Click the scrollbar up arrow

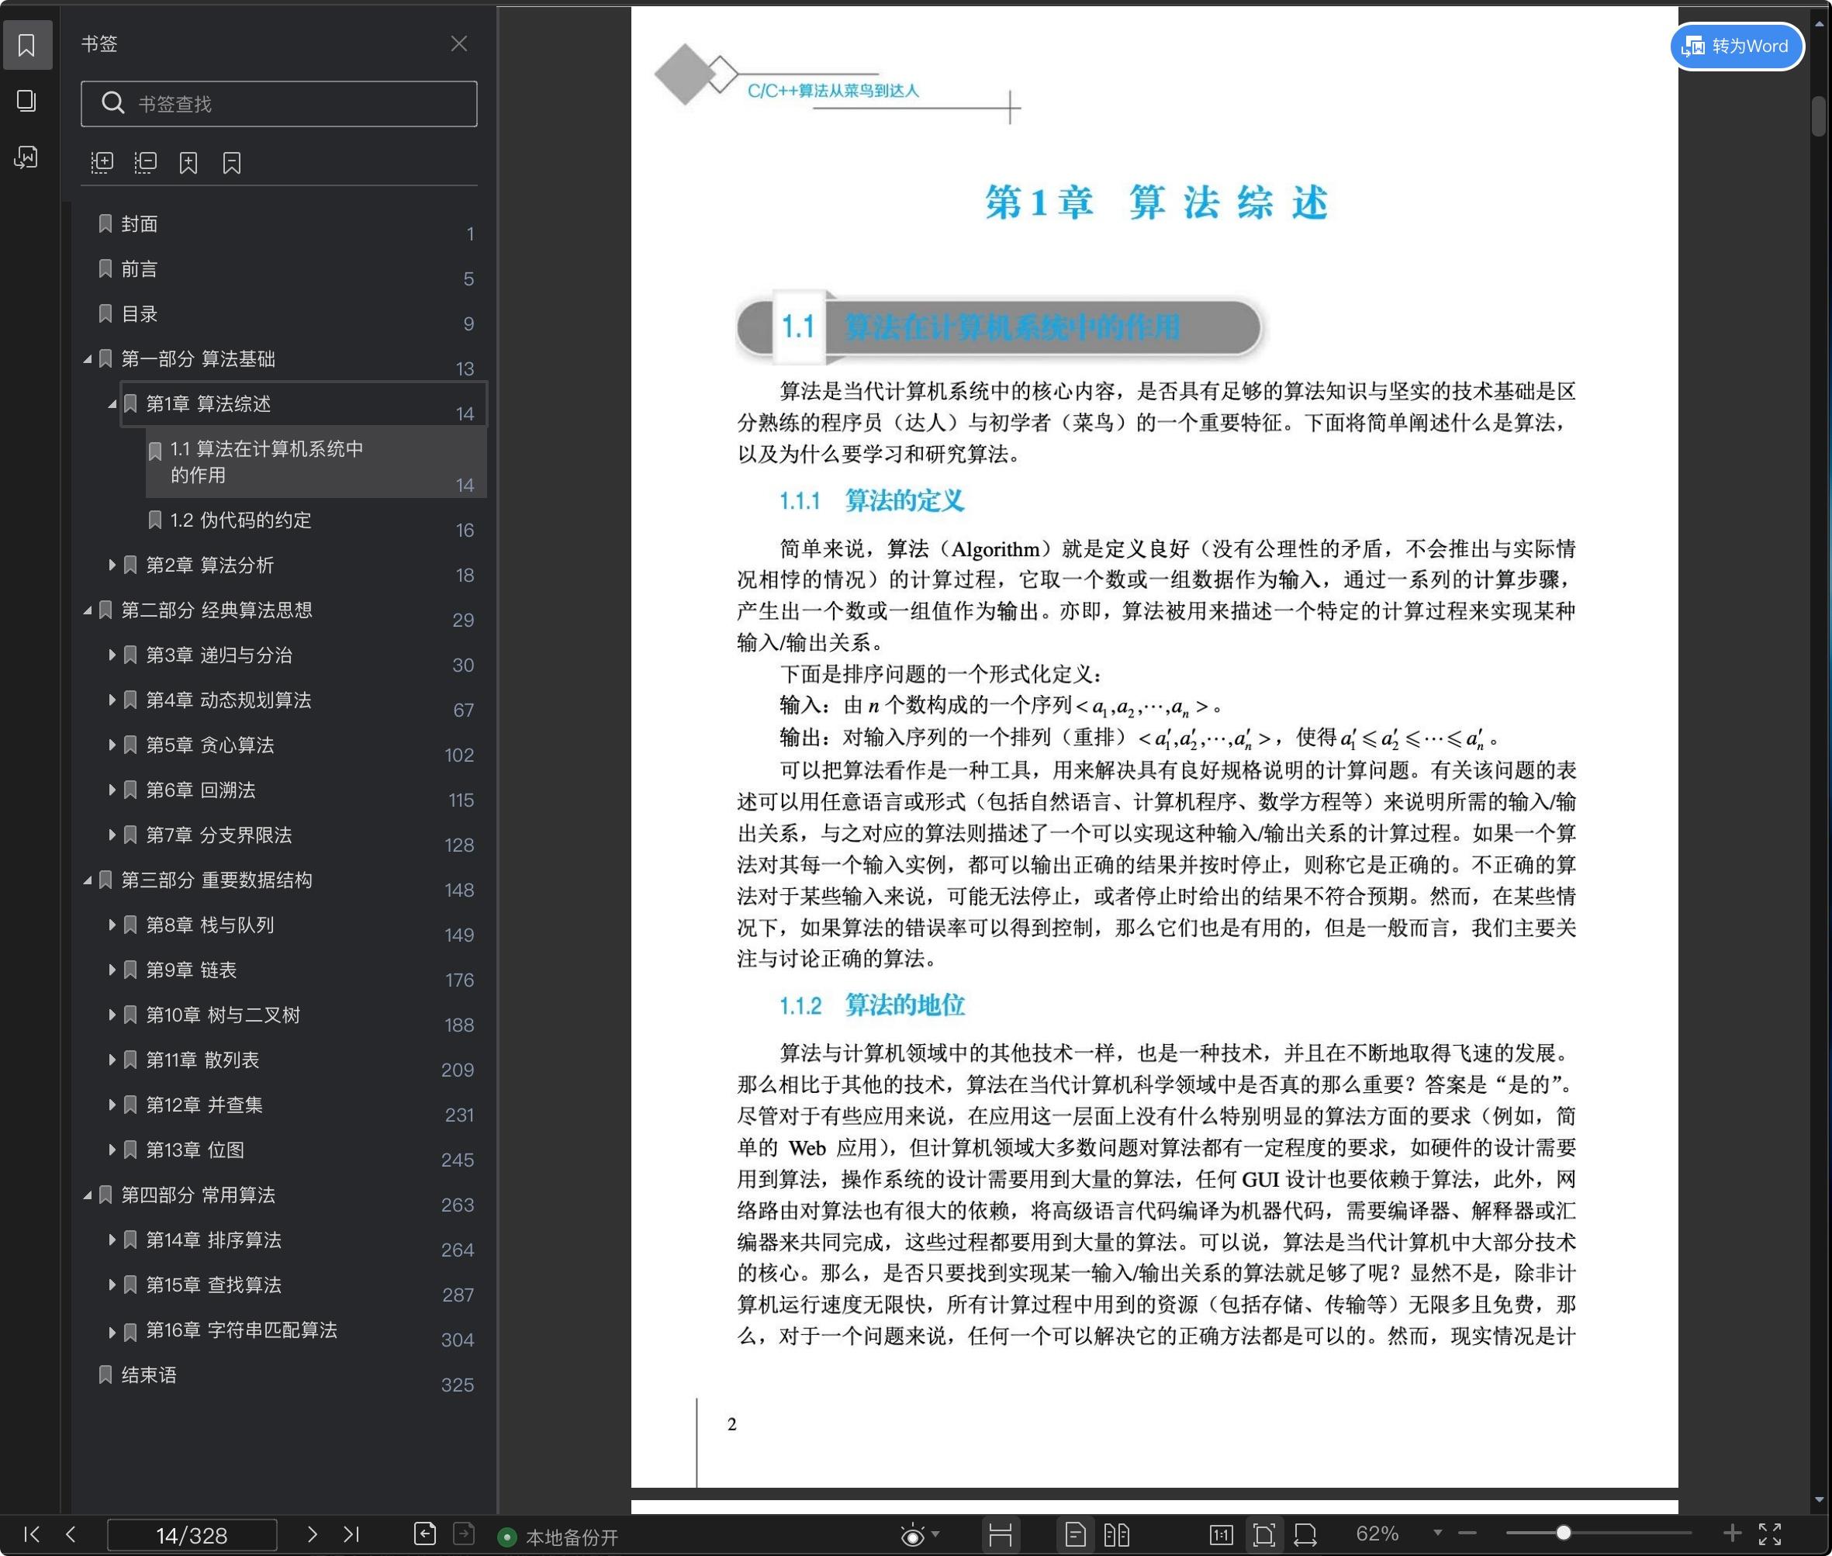[x=1819, y=25]
